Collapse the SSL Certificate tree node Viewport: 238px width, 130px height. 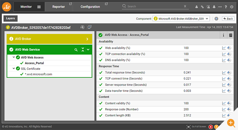14,68
